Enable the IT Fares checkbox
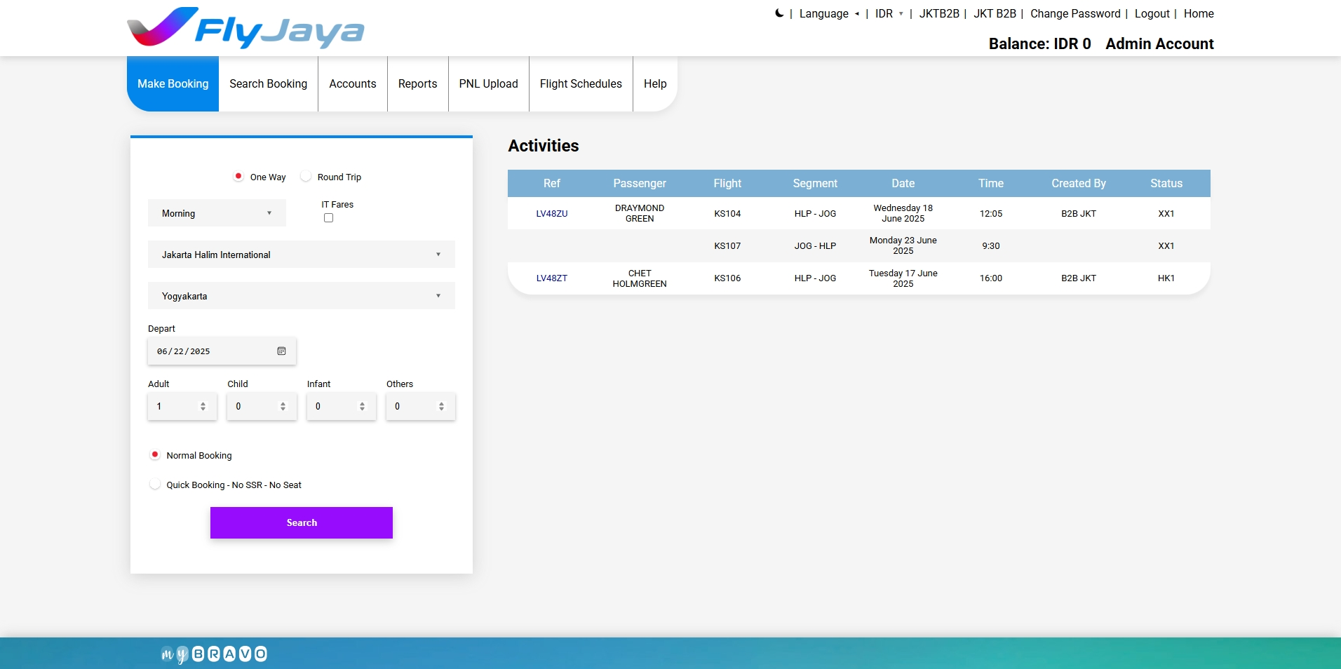Screen dimensions: 1341x669 328,218
